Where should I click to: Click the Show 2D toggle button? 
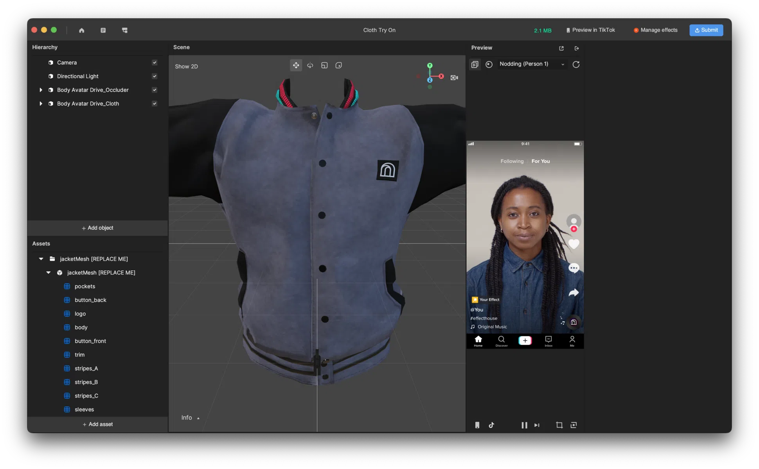click(x=186, y=66)
